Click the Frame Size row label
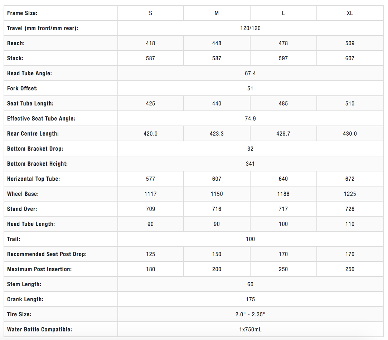This screenshot has height=340, width=388. coord(22,13)
